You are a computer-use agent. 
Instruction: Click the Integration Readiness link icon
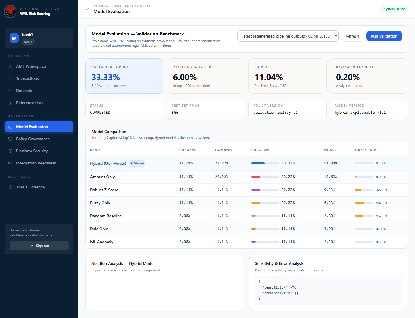coord(10,163)
